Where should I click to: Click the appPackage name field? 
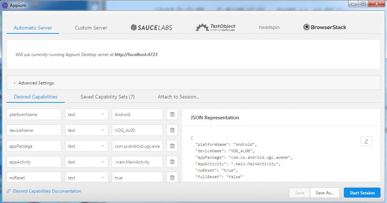click(34, 146)
